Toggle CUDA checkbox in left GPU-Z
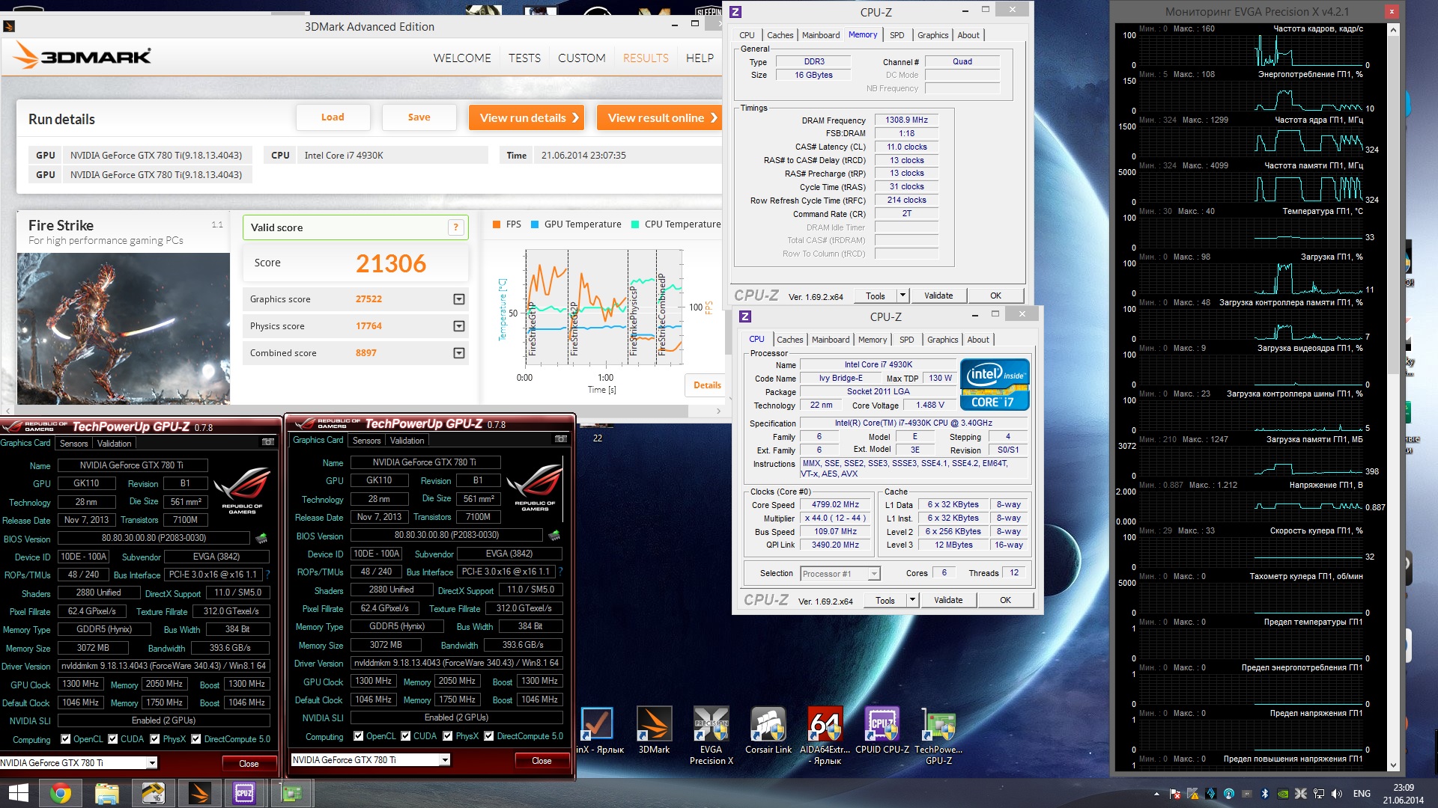Viewport: 1438px width, 808px height. pos(113,739)
